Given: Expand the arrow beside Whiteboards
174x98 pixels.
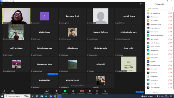Looking at the screenshot, I should tap(108, 91).
